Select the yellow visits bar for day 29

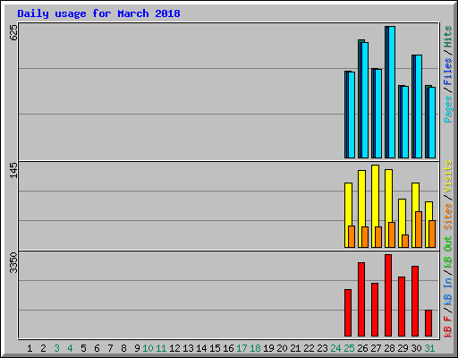[402, 223]
